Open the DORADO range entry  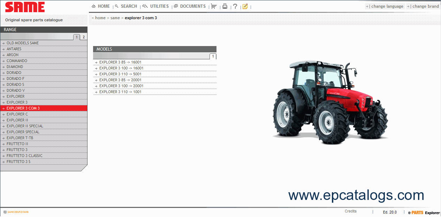pyautogui.click(x=44, y=73)
